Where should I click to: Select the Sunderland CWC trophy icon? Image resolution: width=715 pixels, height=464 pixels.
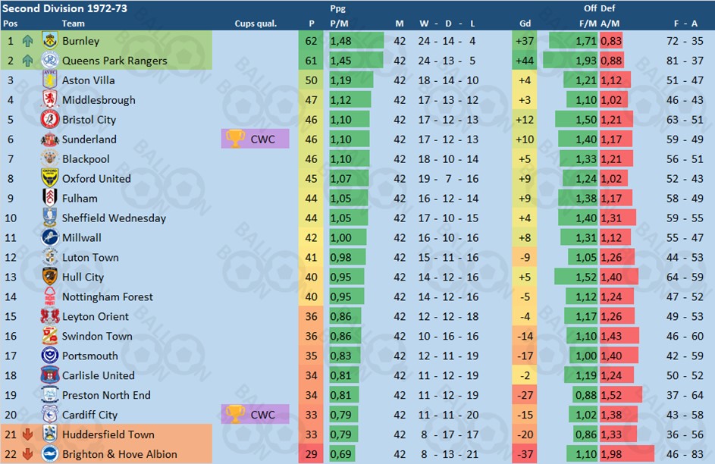(235, 139)
